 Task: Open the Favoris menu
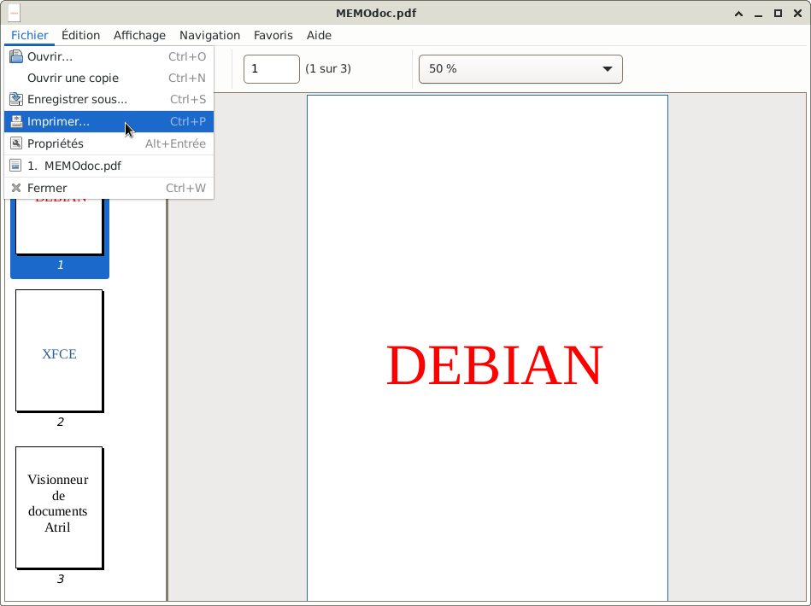(273, 35)
